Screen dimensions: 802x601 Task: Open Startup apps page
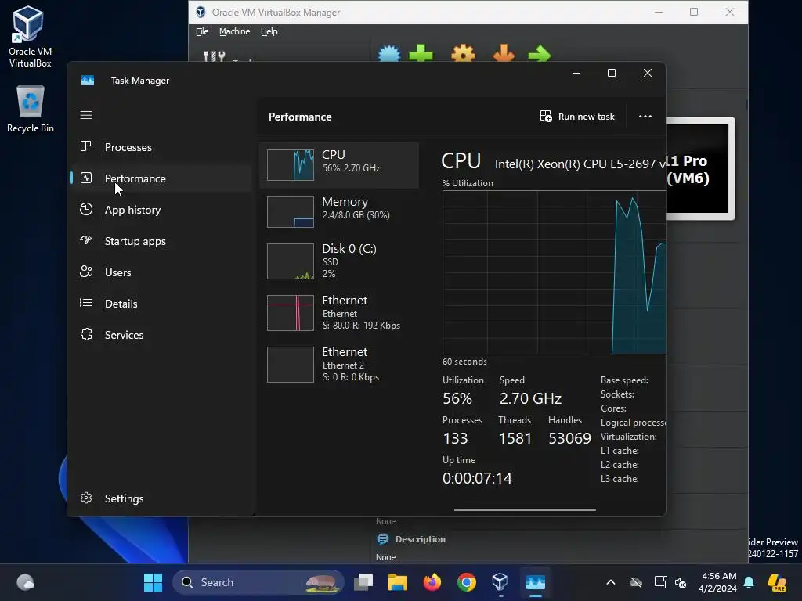pos(161,241)
